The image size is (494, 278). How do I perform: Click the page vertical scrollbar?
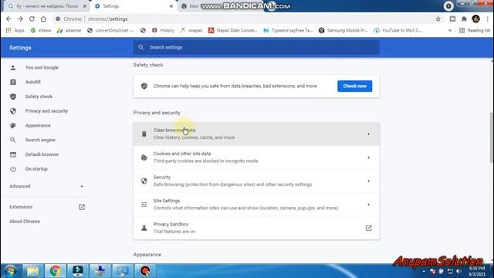[492, 137]
